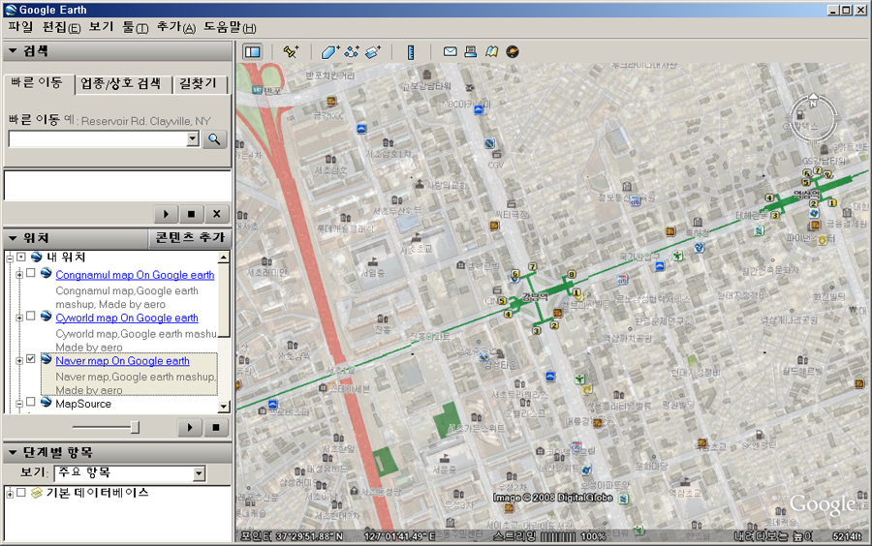872x546 pixels.
Task: Enable the 기본 데이터베이스 layer checkbox
Action: pyautogui.click(x=21, y=492)
